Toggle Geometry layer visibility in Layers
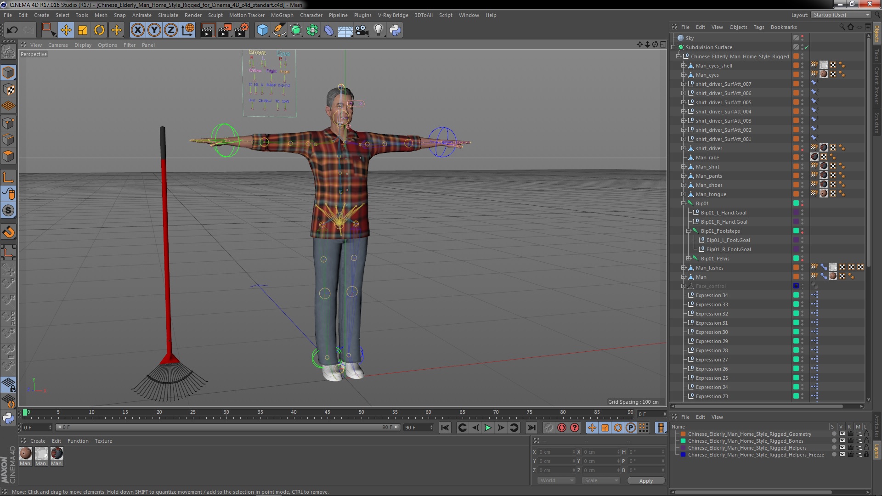This screenshot has width=882, height=496. [x=842, y=434]
